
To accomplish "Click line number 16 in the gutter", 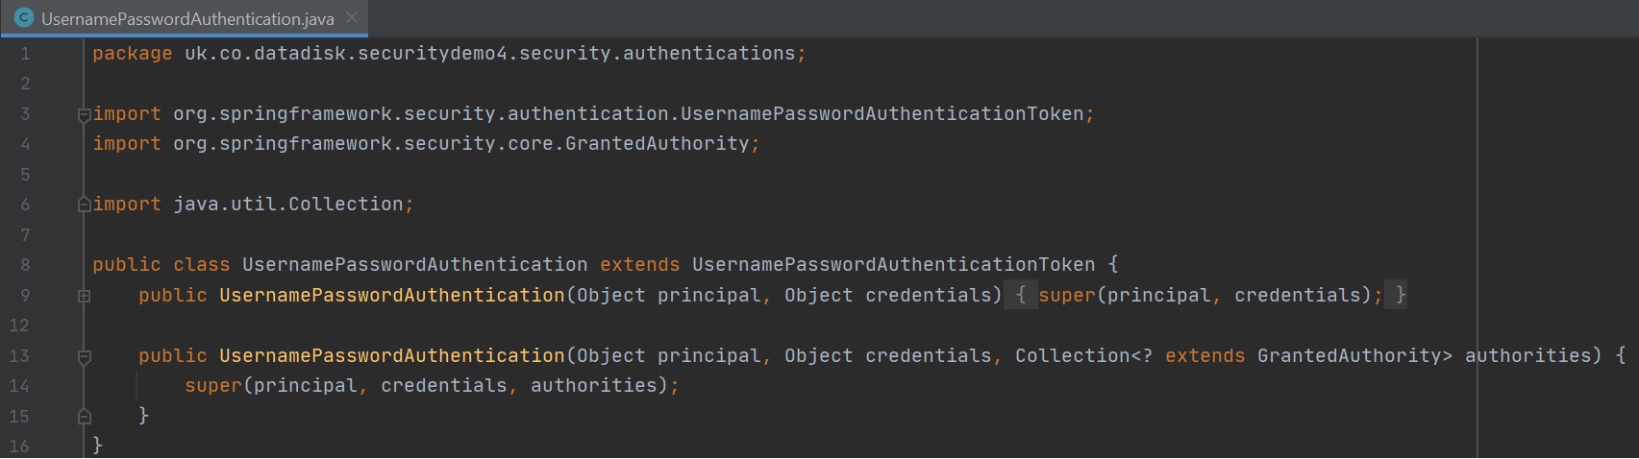I will coord(20,447).
